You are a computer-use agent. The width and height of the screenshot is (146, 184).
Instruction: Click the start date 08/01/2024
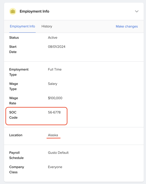[x=57, y=47]
